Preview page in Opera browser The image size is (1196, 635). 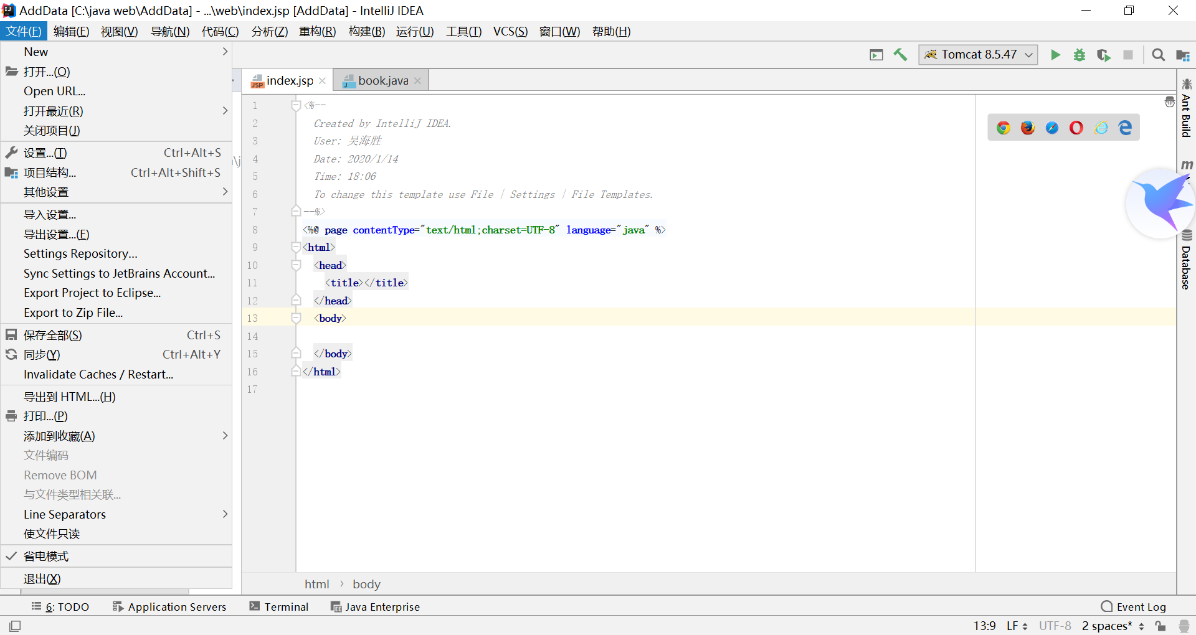[1076, 128]
